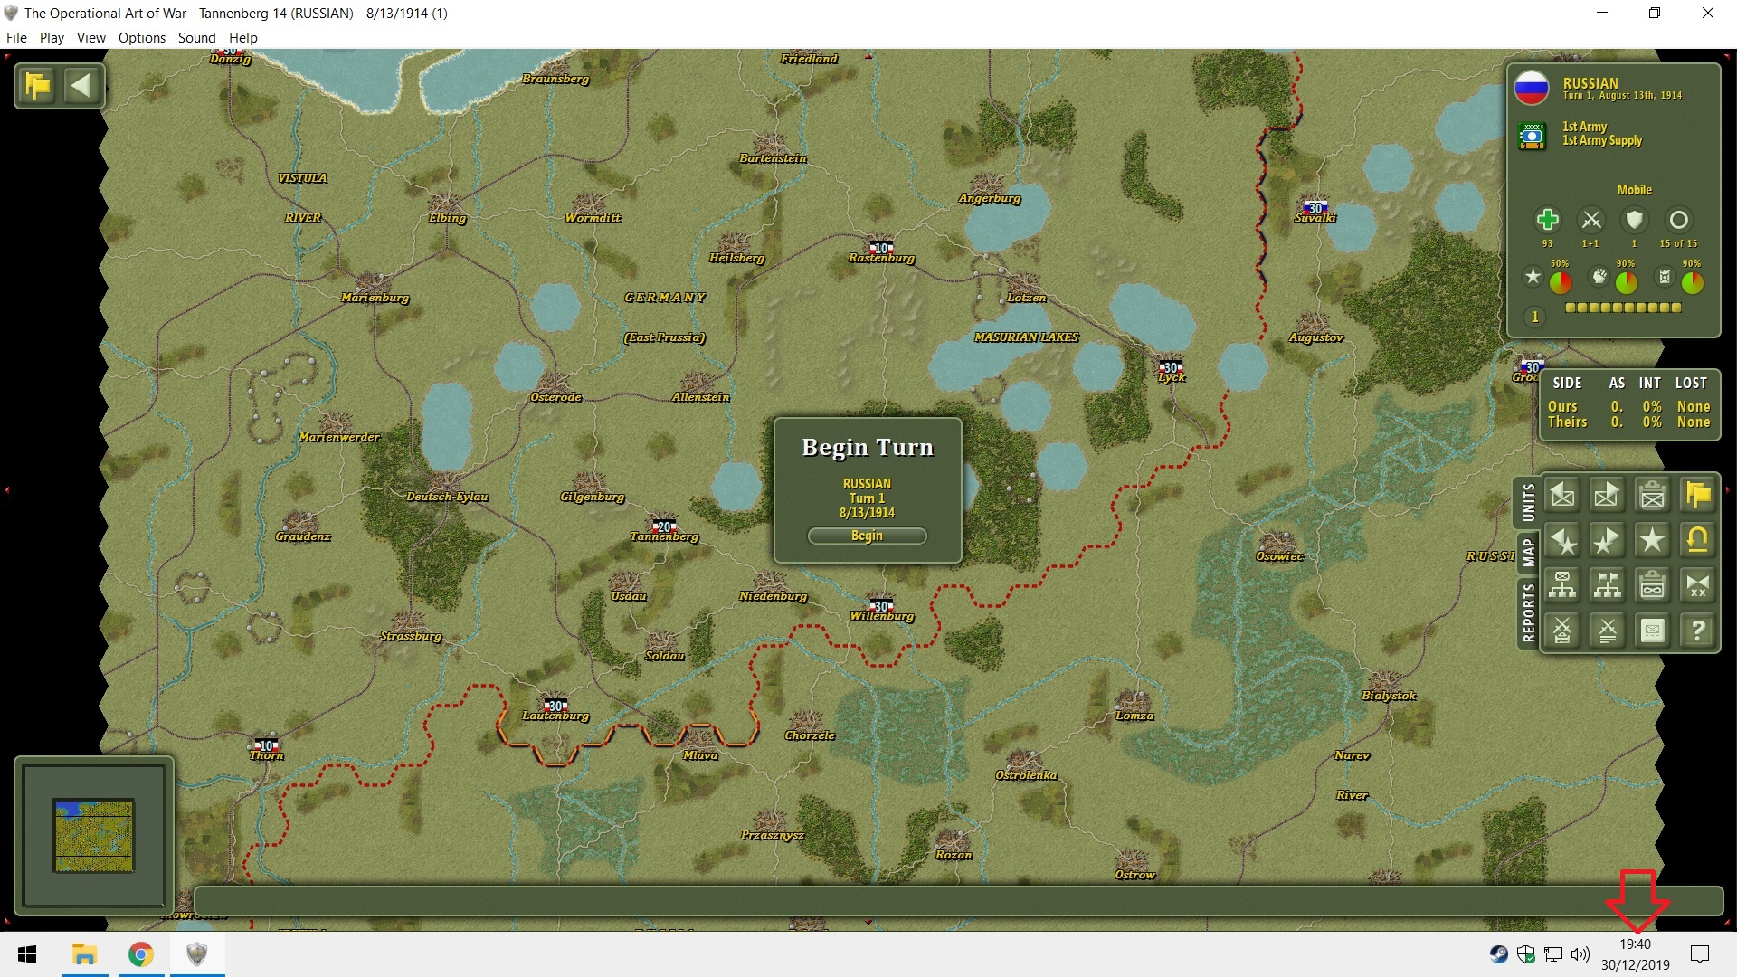The width and height of the screenshot is (1737, 977).
Task: Click the minimap thumbnail
Action: coord(94,835)
